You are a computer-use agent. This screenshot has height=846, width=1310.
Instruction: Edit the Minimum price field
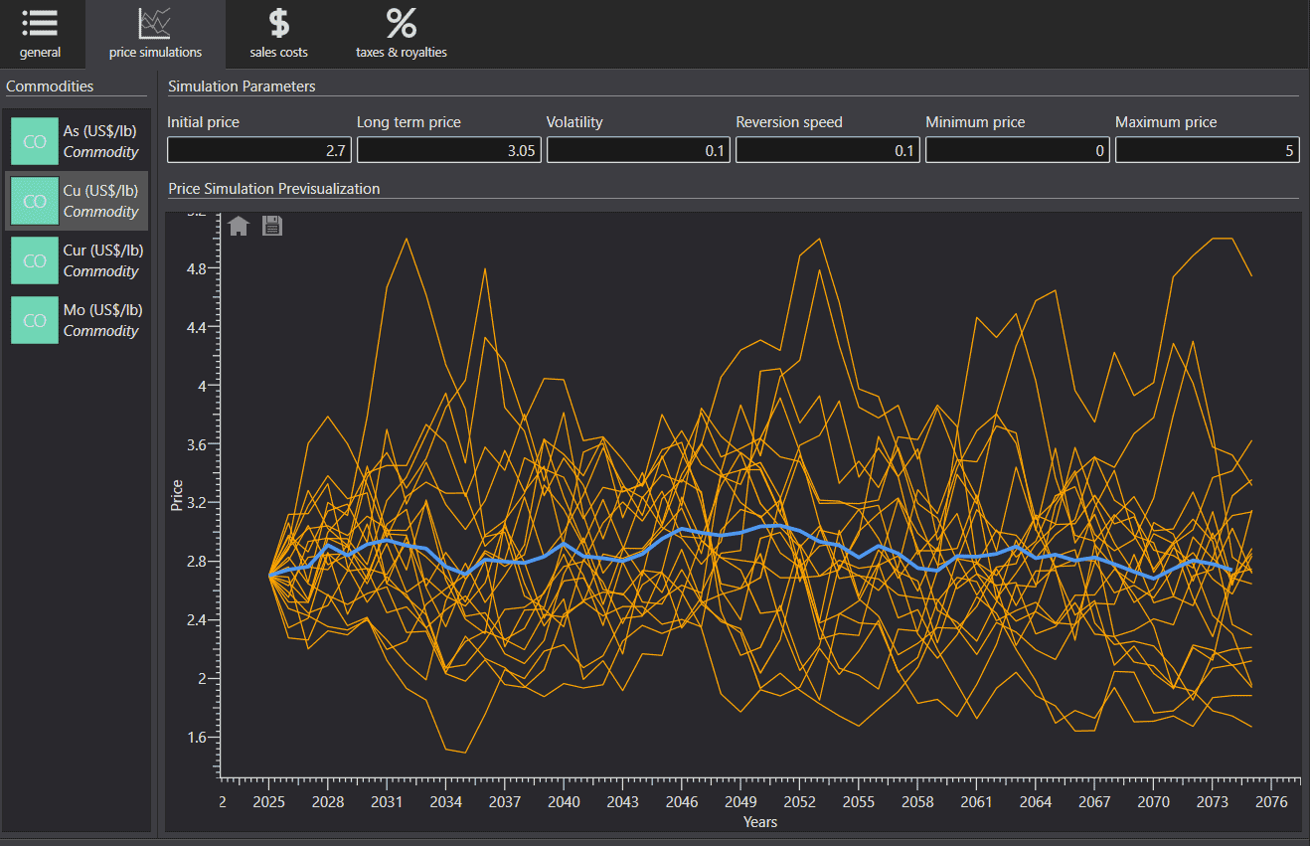(x=1018, y=150)
